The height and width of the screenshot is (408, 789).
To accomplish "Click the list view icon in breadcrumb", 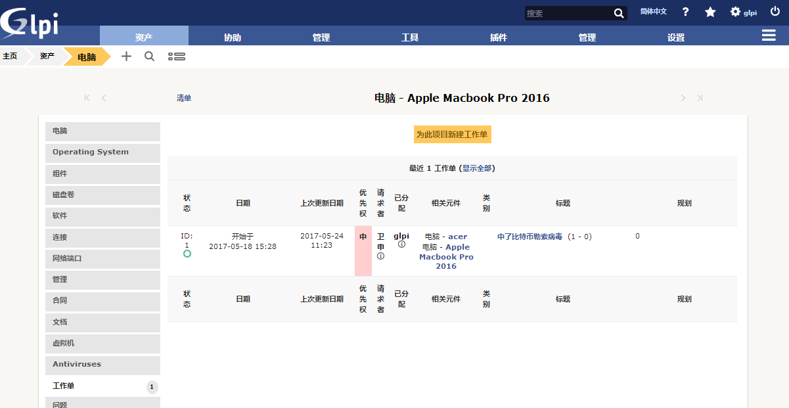I will tap(176, 57).
